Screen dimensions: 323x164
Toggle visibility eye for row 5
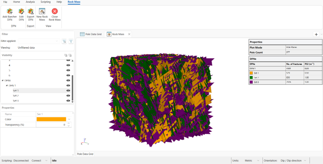tap(68, 70)
